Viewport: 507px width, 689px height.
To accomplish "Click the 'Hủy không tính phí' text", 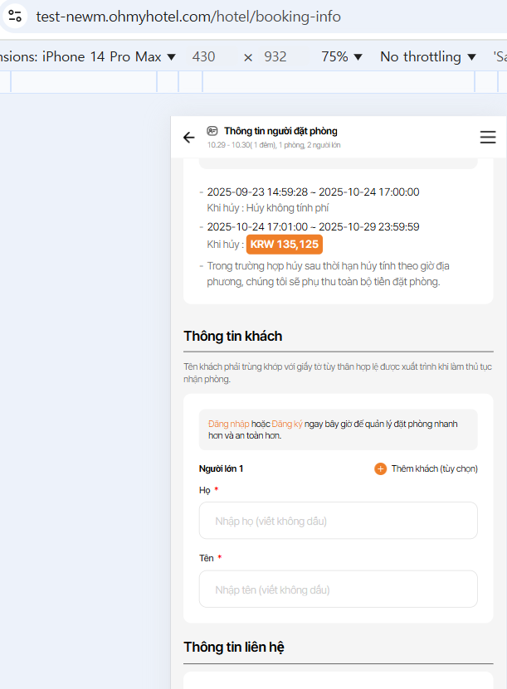I will tap(287, 208).
